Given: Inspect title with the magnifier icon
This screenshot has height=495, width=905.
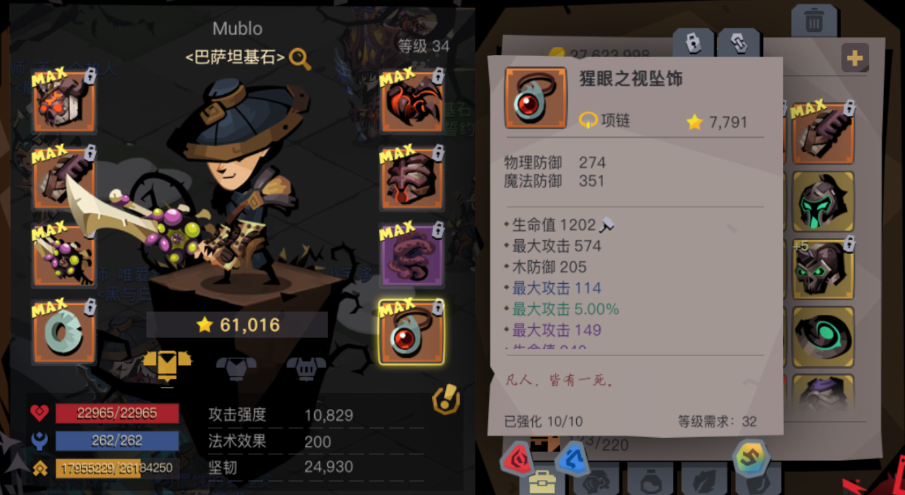Looking at the screenshot, I should [x=300, y=59].
